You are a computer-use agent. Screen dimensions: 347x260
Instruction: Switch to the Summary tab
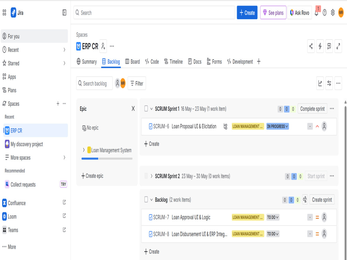coord(86,62)
